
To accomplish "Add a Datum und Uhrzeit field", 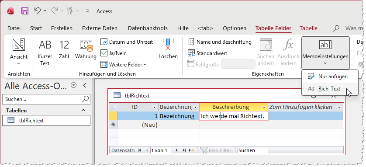I will [x=127, y=42].
